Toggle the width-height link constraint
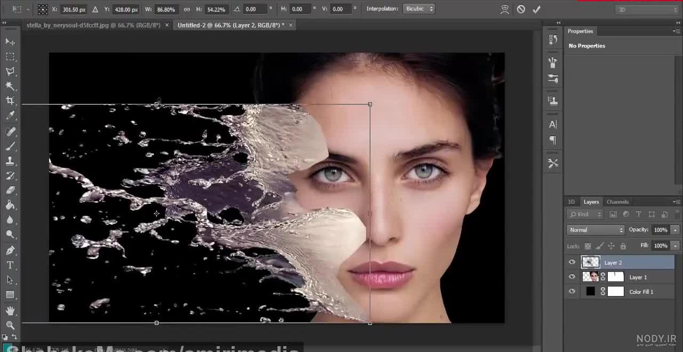This screenshot has width=683, height=352. tap(186, 9)
